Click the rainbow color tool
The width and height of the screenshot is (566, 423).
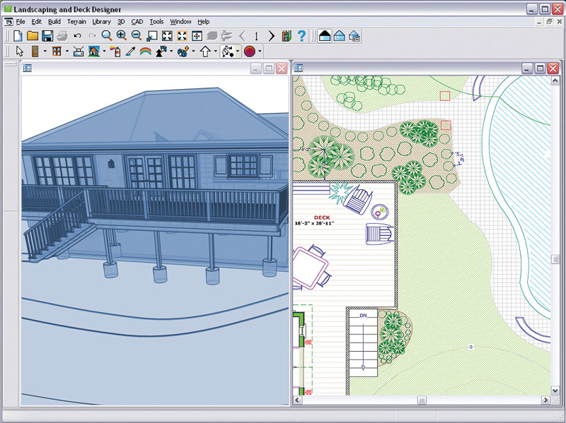point(146,52)
